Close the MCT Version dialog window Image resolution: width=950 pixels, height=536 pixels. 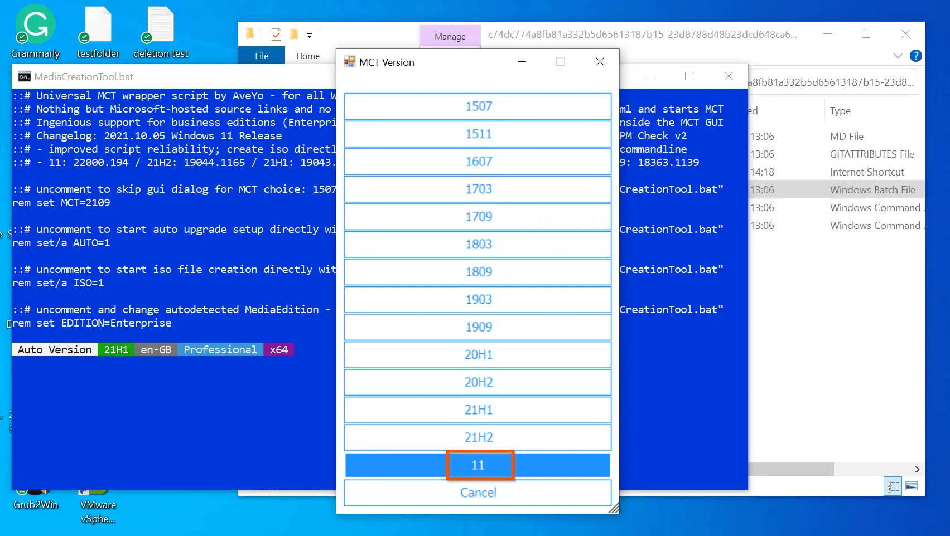tap(600, 62)
